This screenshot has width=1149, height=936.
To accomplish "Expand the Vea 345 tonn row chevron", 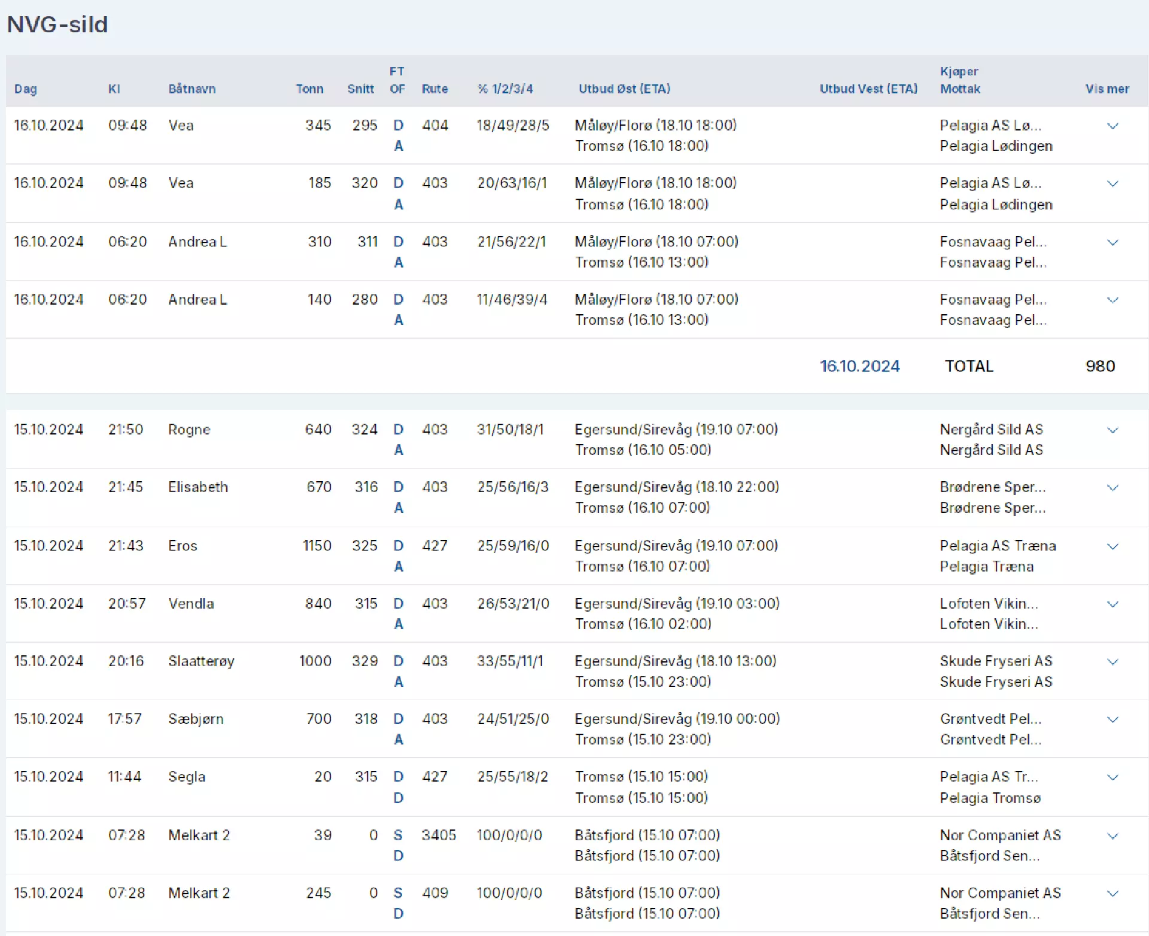I will coord(1112,126).
